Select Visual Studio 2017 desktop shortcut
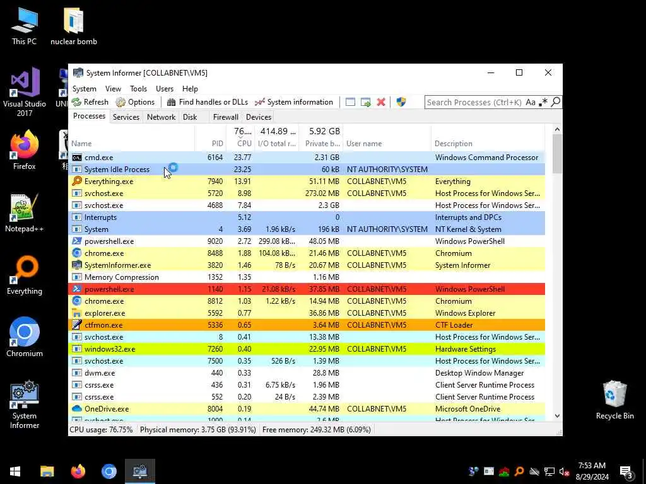 [x=25, y=93]
